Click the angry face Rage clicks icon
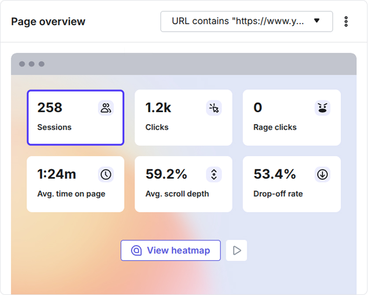This screenshot has width=368, height=295. tap(322, 108)
